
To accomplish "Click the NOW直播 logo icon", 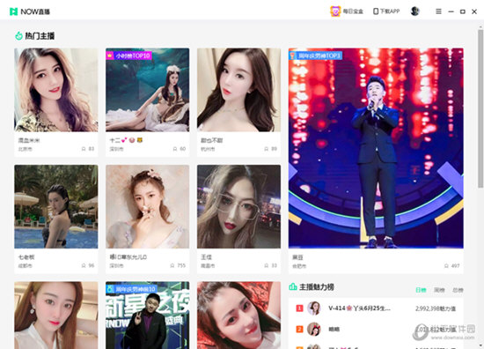I will 13,11.
